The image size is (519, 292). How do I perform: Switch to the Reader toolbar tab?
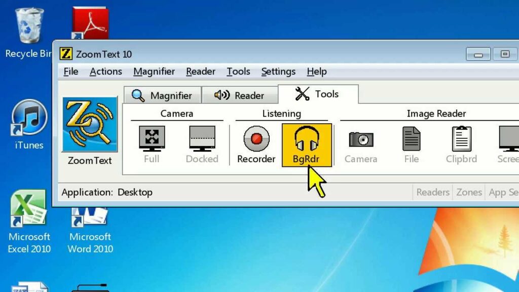point(240,95)
